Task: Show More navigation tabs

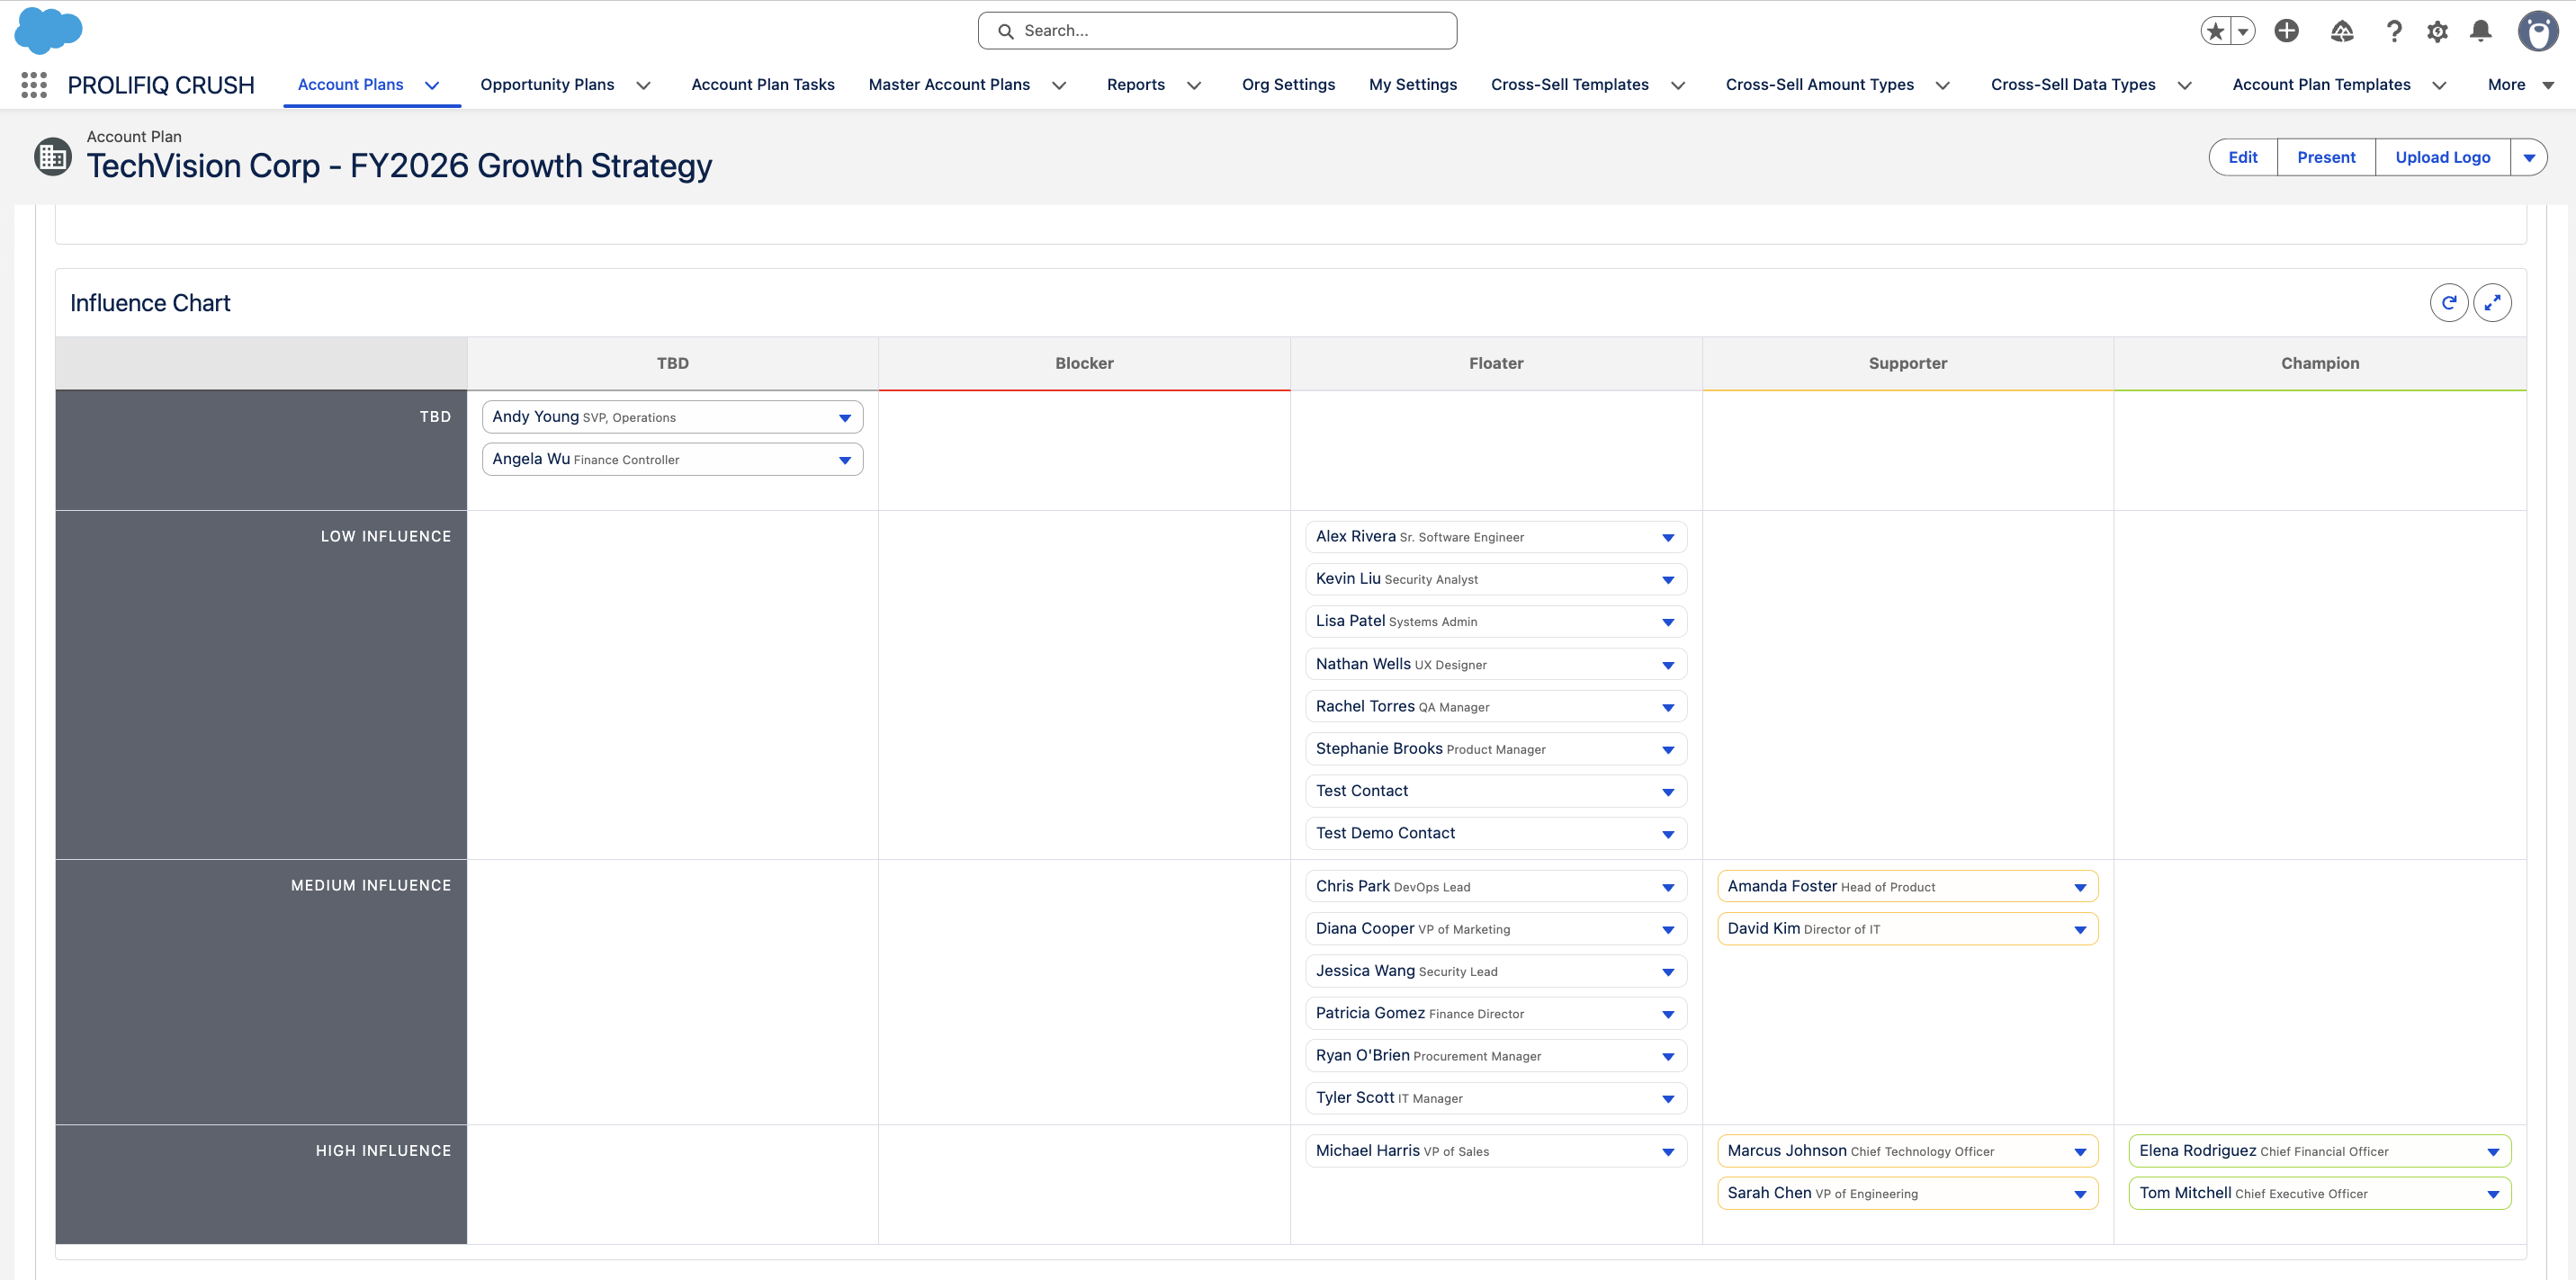Action: (2520, 85)
